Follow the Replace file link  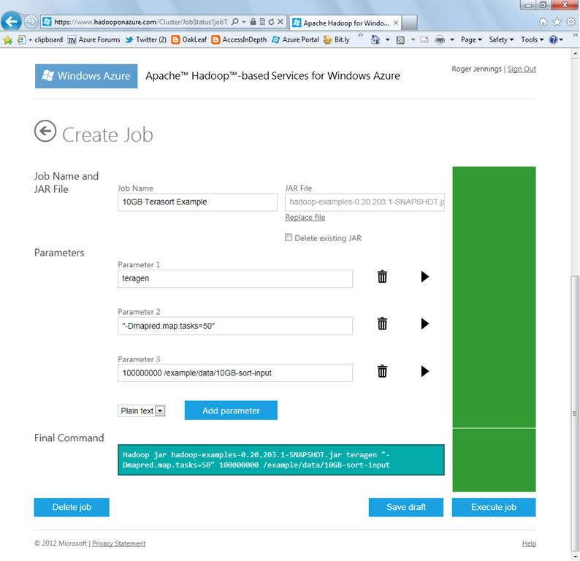305,218
